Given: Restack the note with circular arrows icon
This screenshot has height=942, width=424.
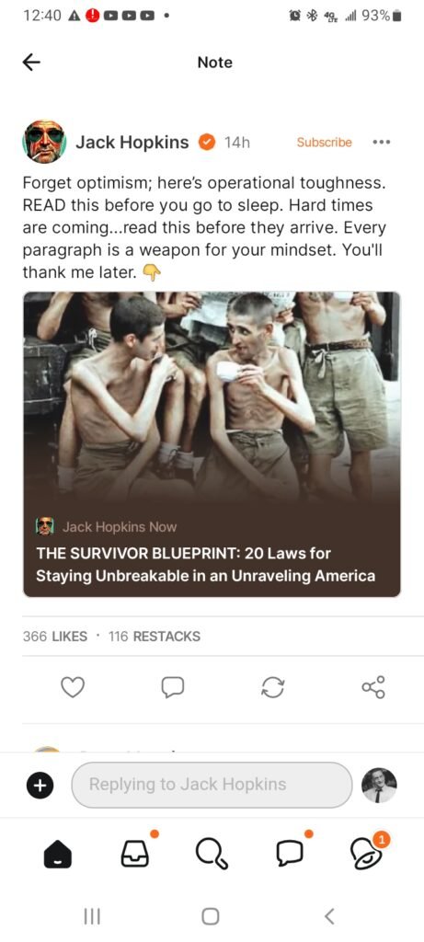Looking at the screenshot, I should click(272, 688).
